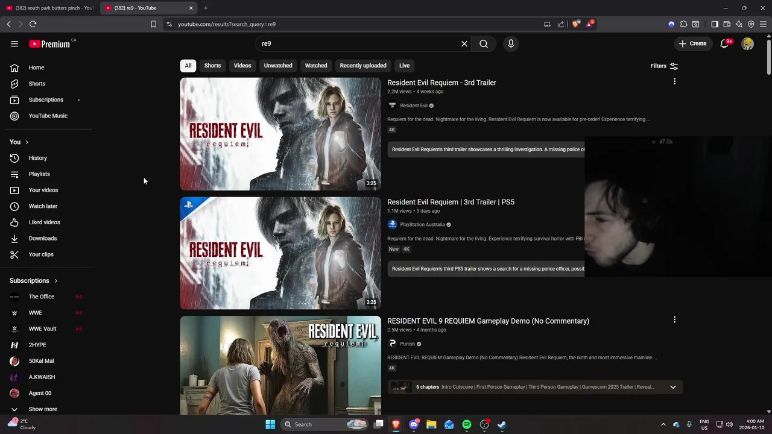
Task: Open Resident Evil Requiem - 3rd Trailer title
Action: pyautogui.click(x=441, y=83)
